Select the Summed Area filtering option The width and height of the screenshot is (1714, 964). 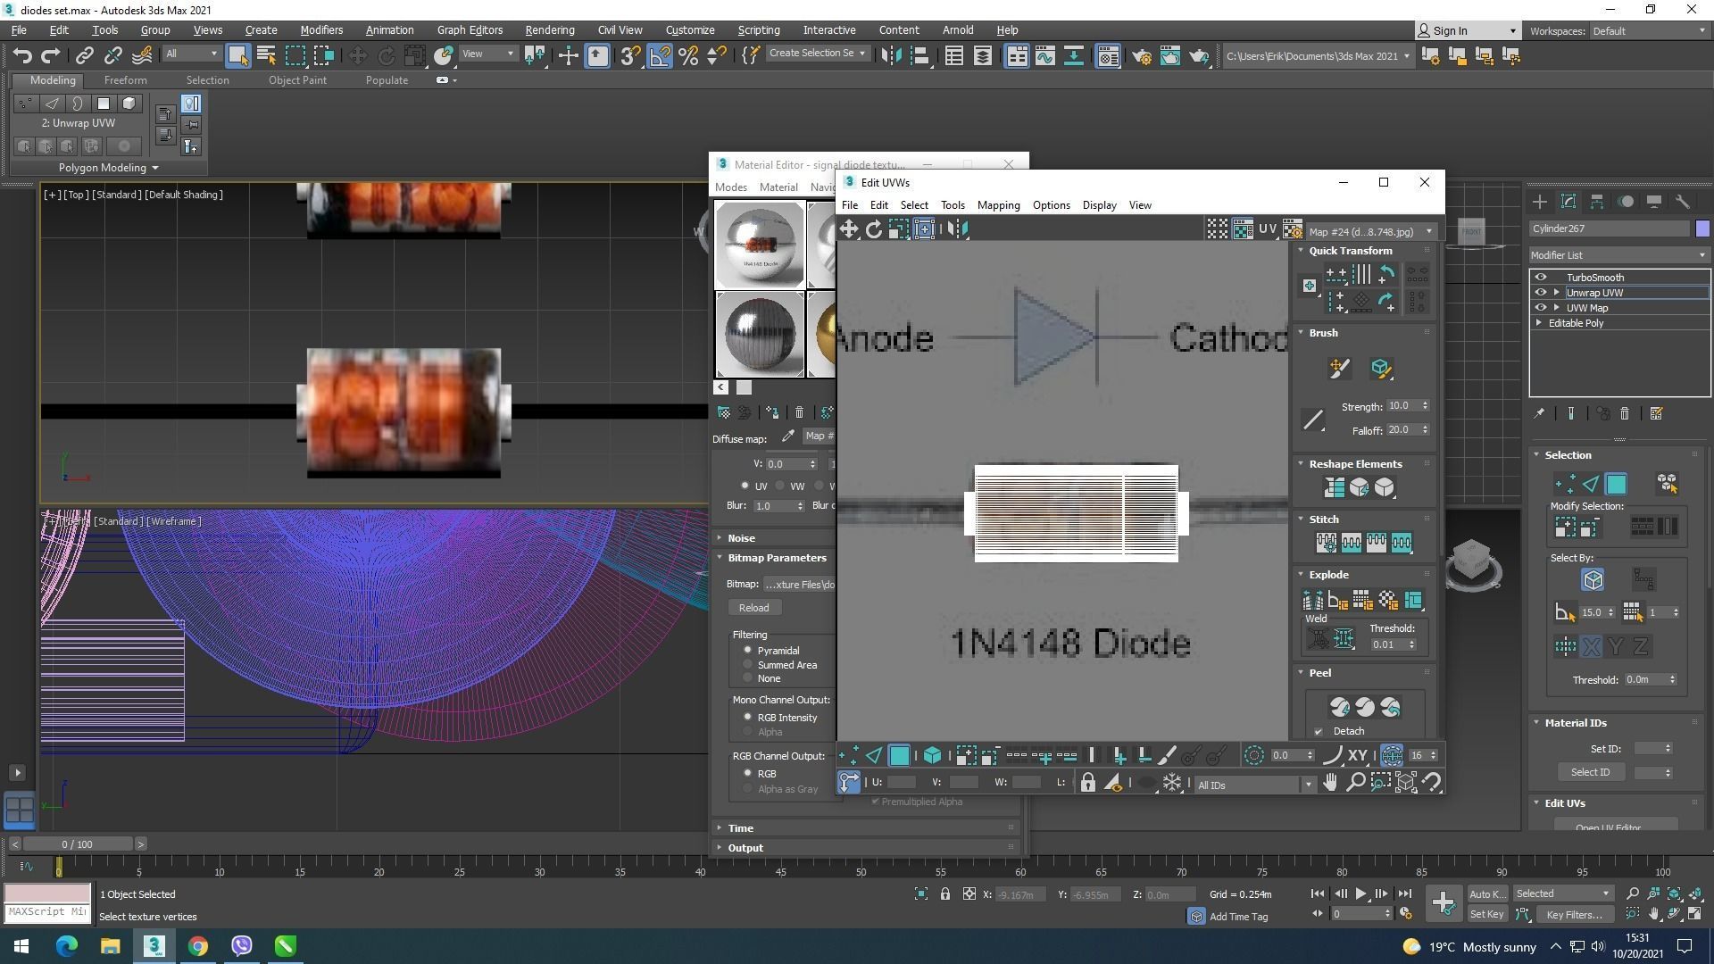748,665
